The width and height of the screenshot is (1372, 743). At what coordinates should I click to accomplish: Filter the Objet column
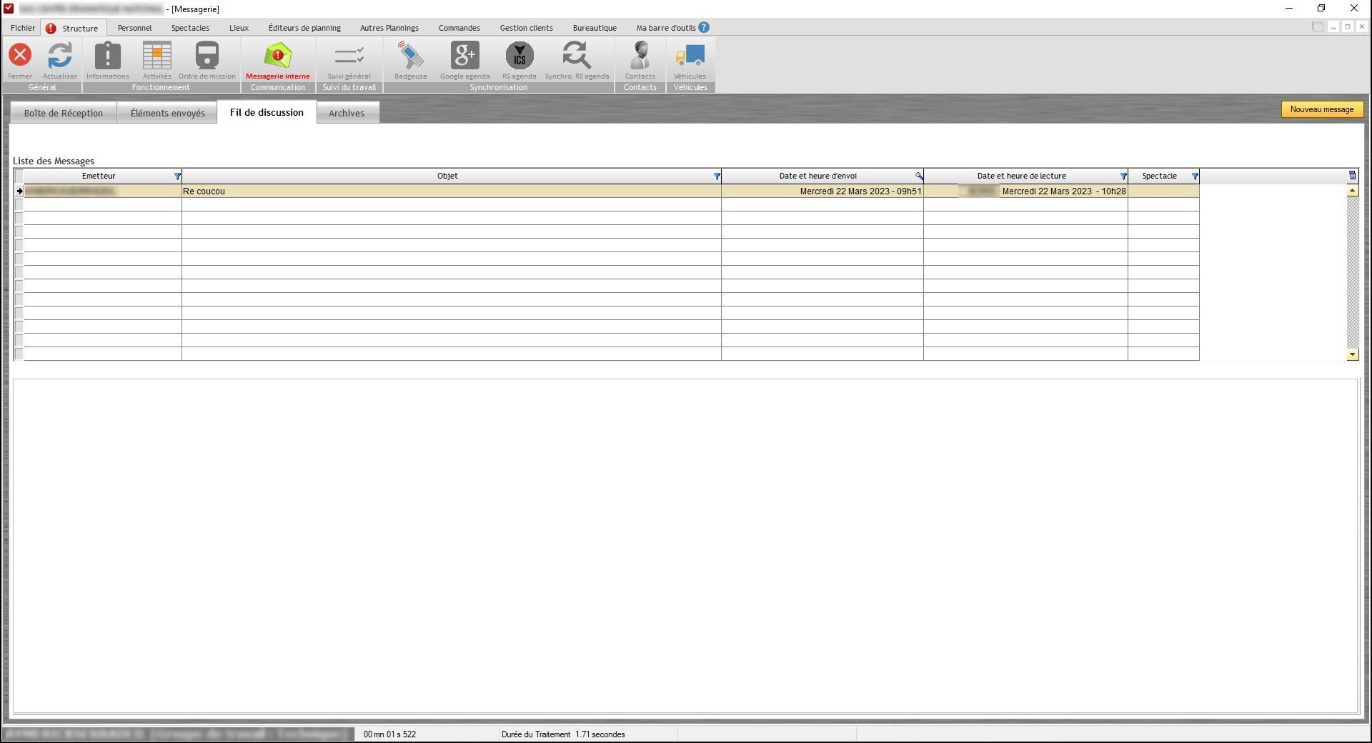(717, 176)
